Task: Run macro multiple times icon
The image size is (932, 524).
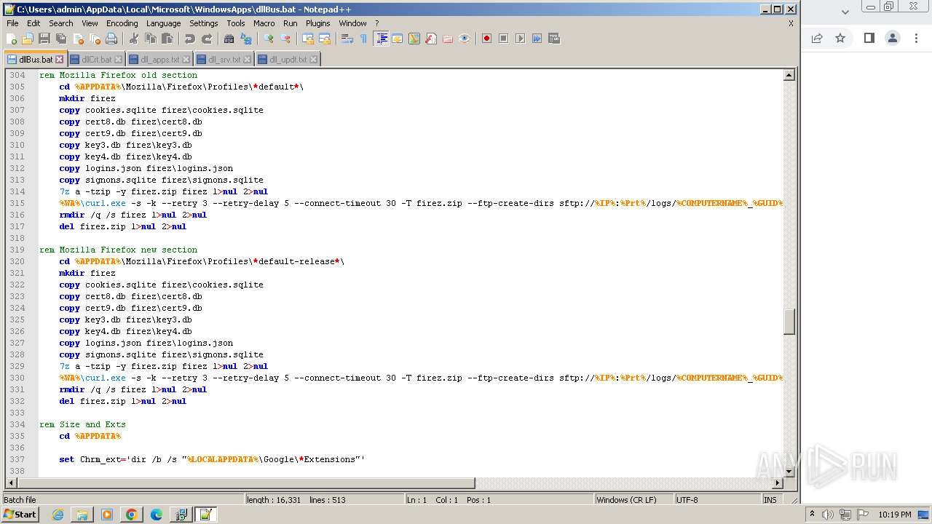Action: (537, 39)
